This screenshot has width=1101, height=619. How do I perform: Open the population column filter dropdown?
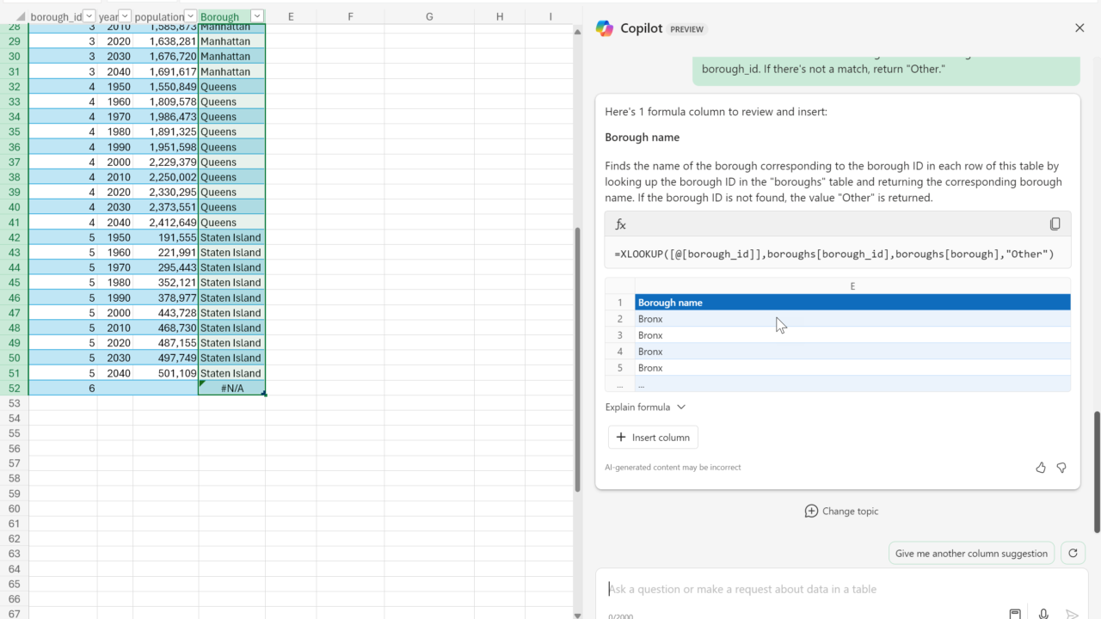click(191, 16)
